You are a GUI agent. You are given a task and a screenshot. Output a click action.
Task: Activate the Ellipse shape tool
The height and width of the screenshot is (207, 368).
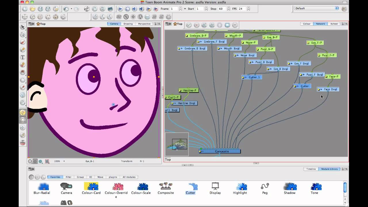click(x=23, y=80)
